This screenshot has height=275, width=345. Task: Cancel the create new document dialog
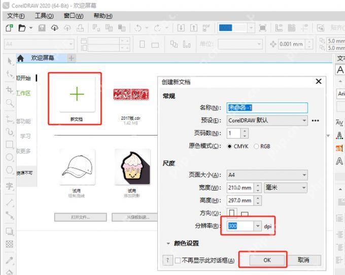tap(303, 260)
